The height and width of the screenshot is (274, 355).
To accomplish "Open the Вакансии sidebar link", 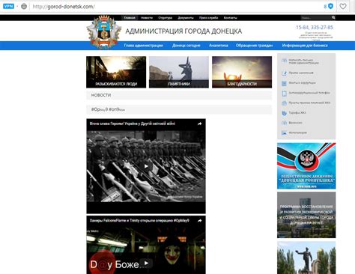I will (x=295, y=123).
